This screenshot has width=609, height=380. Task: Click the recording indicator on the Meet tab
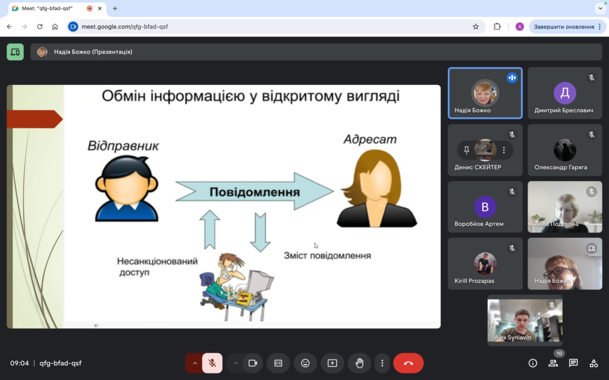click(90, 8)
